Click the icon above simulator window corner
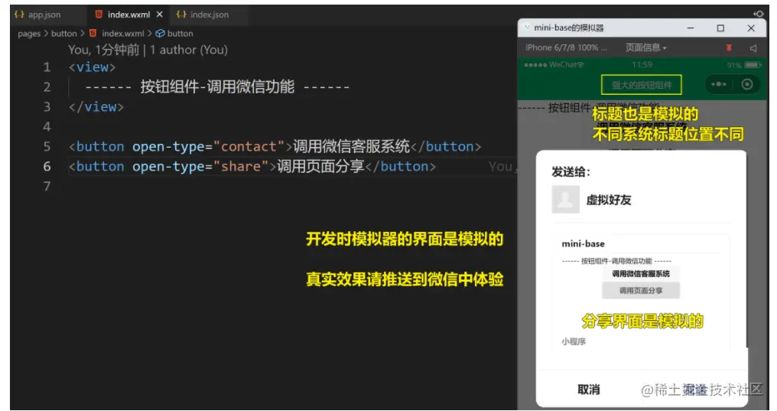Image resolution: width=777 pixels, height=411 pixels. tap(758, 13)
